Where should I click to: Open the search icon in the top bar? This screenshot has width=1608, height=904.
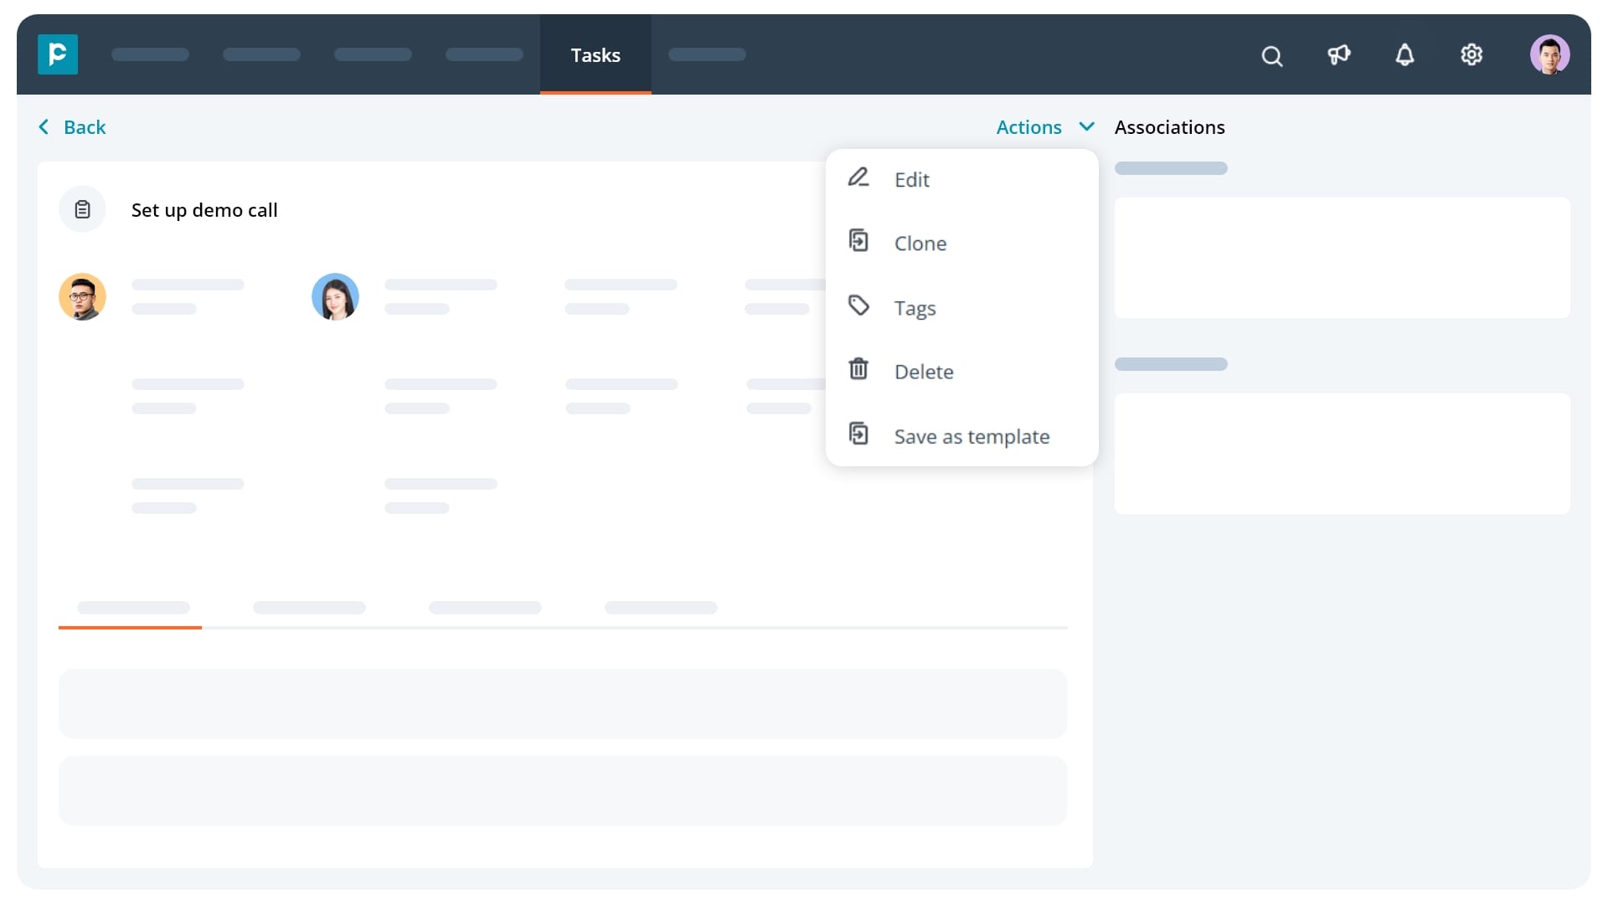pyautogui.click(x=1271, y=55)
